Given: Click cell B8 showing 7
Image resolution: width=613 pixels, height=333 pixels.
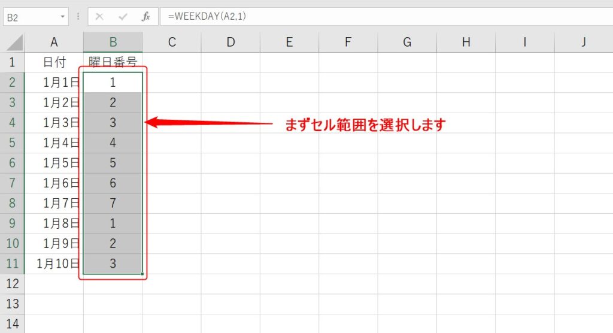Looking at the screenshot, I should point(113,203).
